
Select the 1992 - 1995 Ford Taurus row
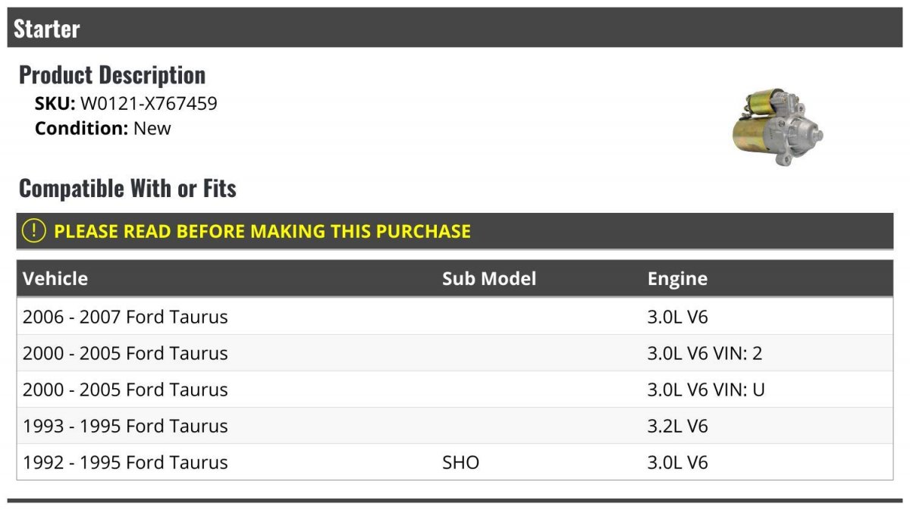click(455, 462)
